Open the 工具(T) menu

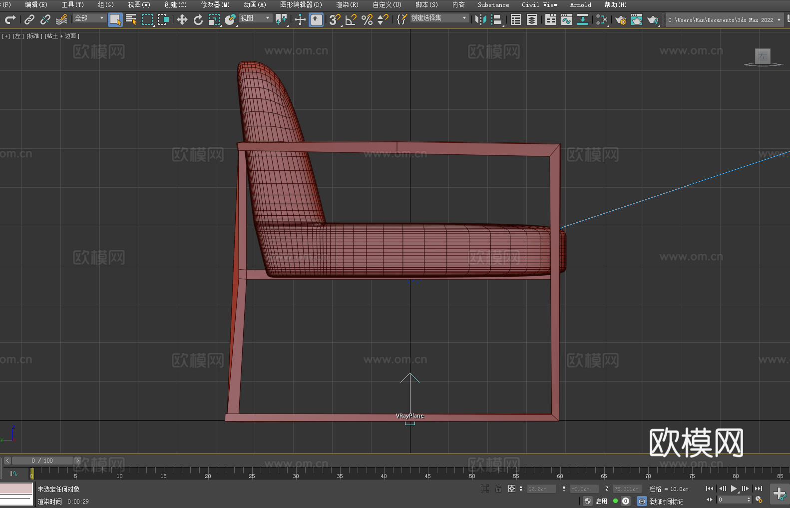click(73, 4)
